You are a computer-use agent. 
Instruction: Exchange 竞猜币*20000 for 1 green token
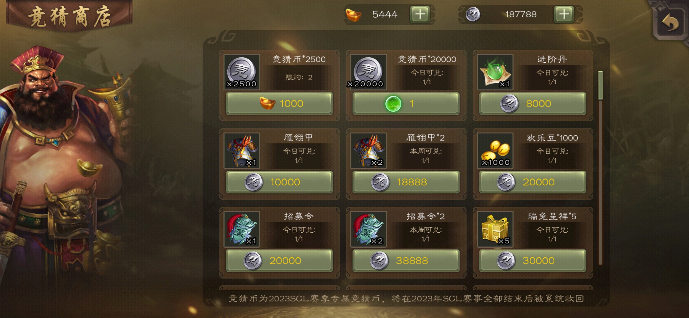pos(406,103)
